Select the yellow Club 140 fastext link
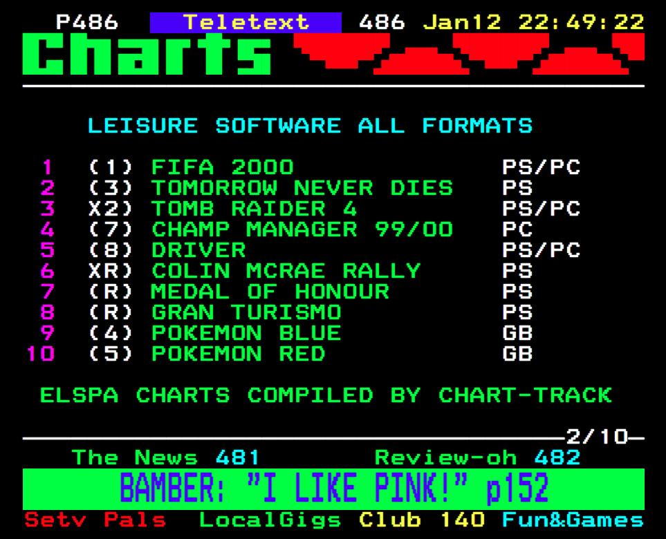Viewport: 666px width, 539px height. [x=422, y=520]
